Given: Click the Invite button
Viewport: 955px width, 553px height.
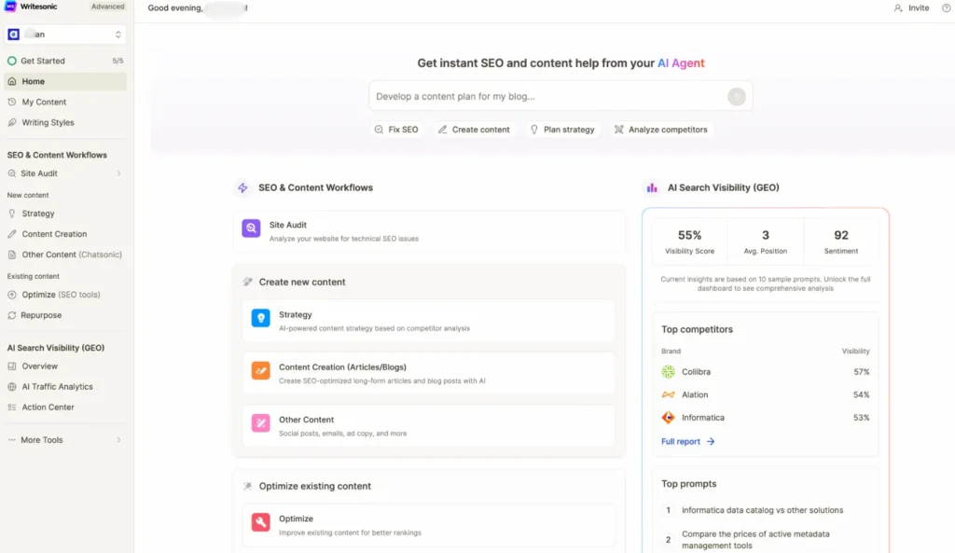Looking at the screenshot, I should pyautogui.click(x=912, y=7).
